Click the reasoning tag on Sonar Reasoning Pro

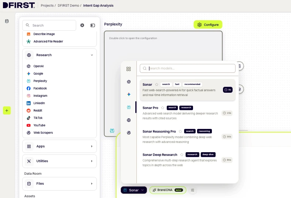point(204,131)
